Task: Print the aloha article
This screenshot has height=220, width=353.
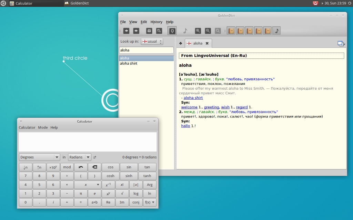Action: click(x=149, y=31)
